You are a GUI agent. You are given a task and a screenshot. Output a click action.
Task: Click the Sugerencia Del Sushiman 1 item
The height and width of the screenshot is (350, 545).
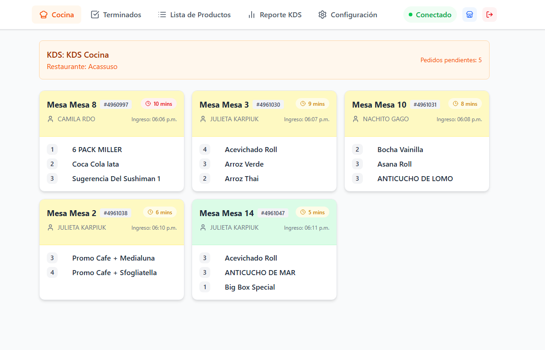pyautogui.click(x=116, y=178)
